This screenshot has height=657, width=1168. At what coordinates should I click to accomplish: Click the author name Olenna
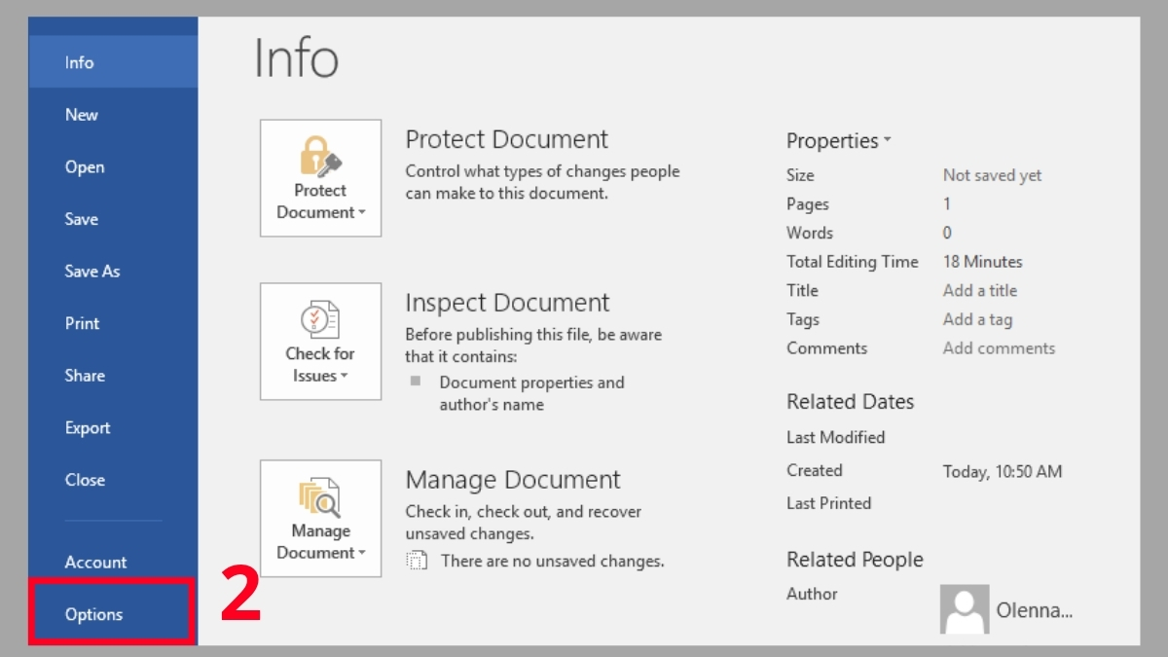tap(1034, 611)
